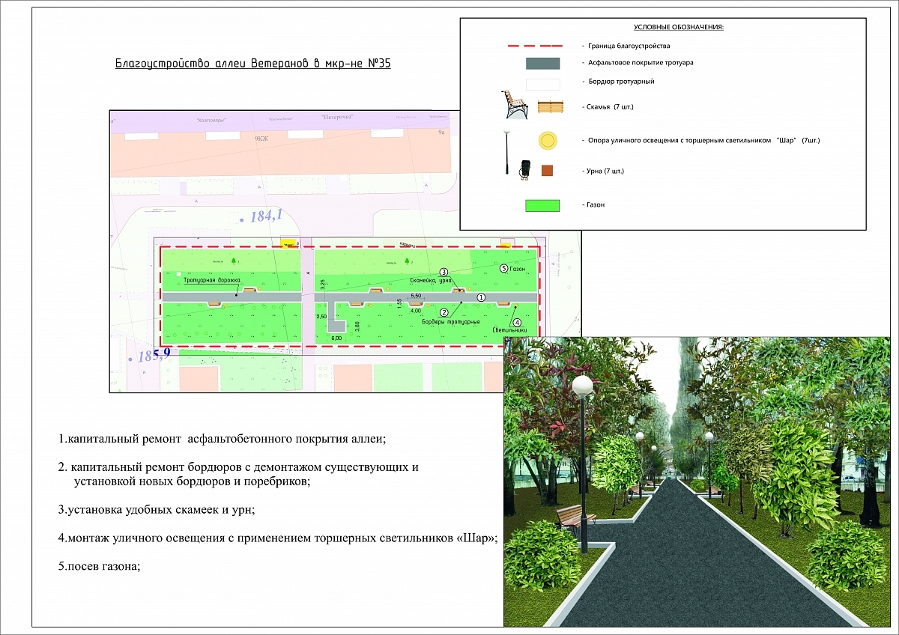
Task: Click the tree symbol in left lawn section
Action: tap(234, 260)
